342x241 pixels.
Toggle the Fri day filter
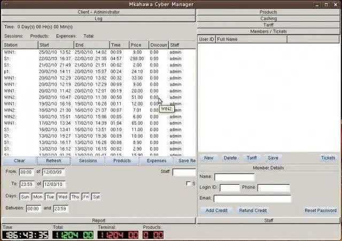point(86,197)
